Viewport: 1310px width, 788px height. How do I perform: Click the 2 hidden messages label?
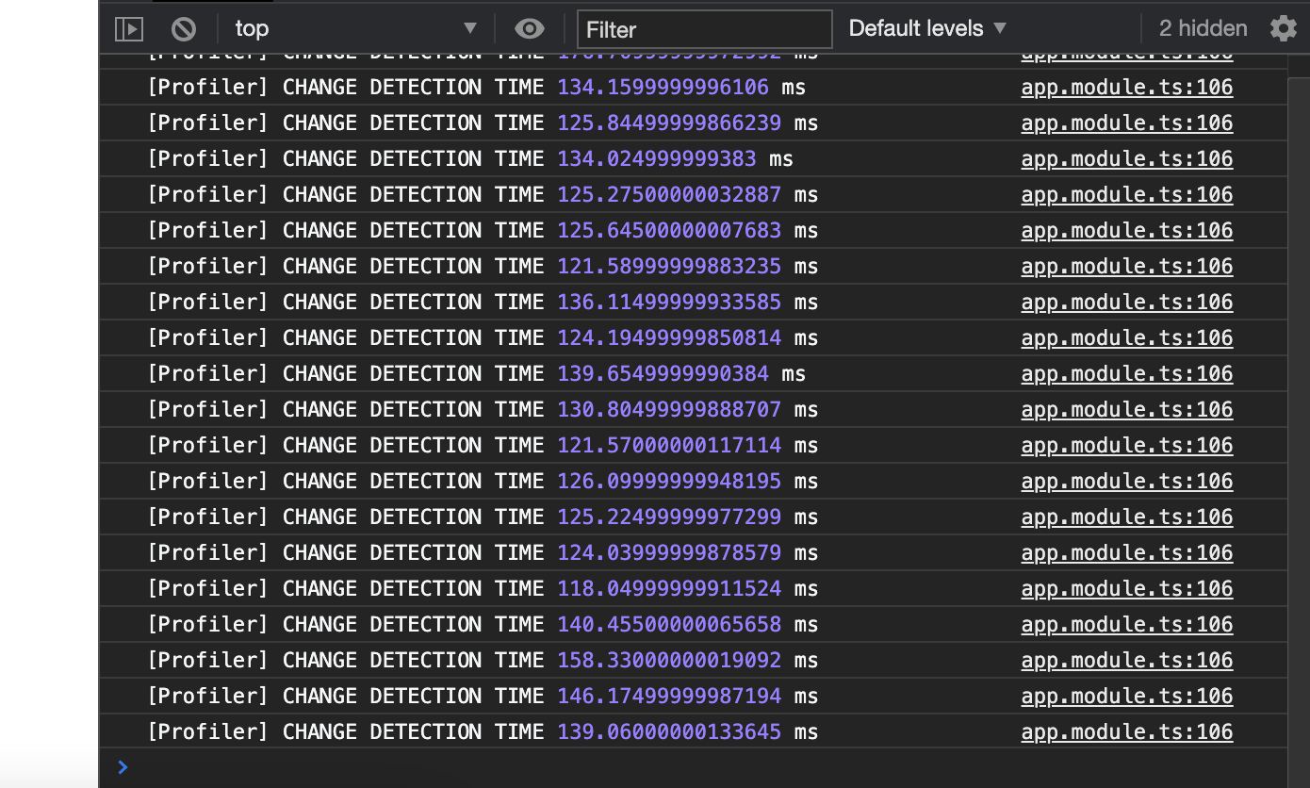point(1203,28)
